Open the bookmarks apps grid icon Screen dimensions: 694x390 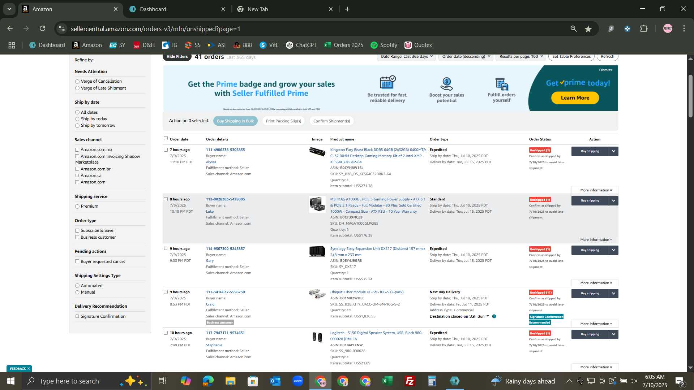12,45
